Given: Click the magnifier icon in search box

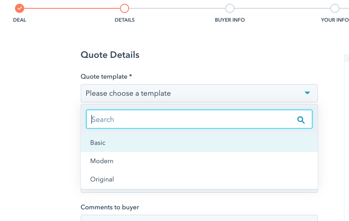Looking at the screenshot, I should coord(301,120).
